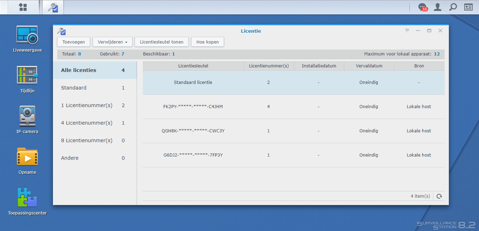The image size is (479, 231).
Task: Select Alle licenties category
Action: tap(95, 70)
